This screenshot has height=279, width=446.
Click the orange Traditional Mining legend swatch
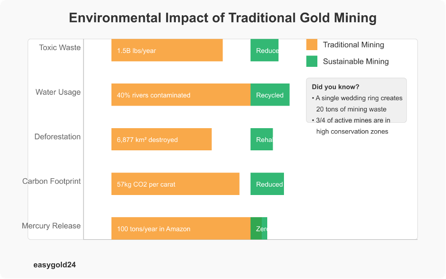pos(311,45)
